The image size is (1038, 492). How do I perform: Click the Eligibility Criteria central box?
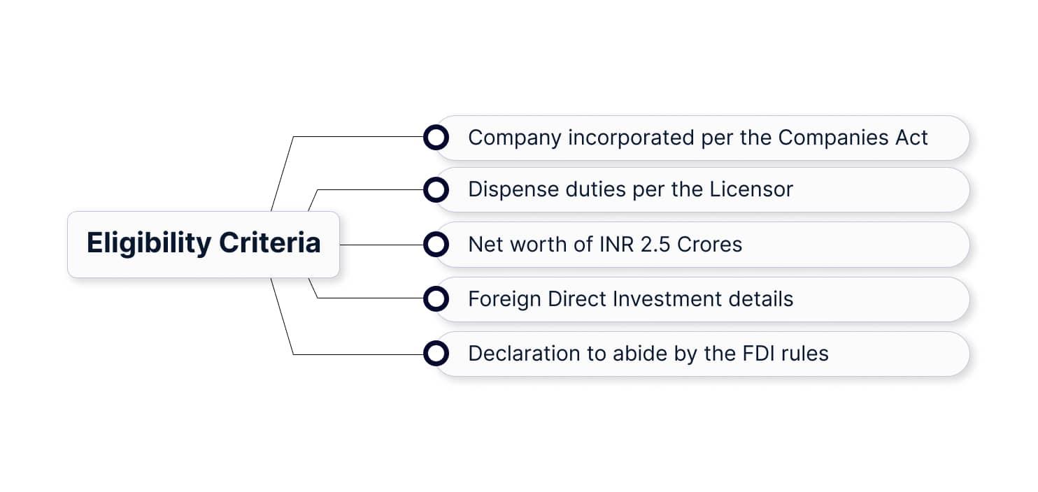pyautogui.click(x=204, y=244)
